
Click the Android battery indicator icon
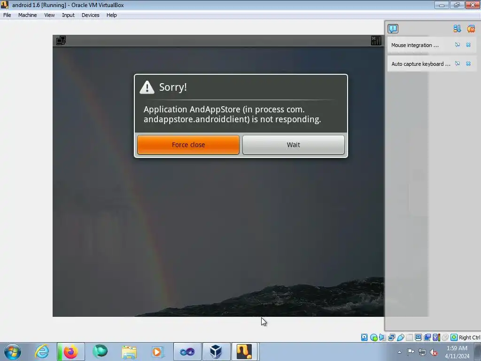(x=376, y=40)
